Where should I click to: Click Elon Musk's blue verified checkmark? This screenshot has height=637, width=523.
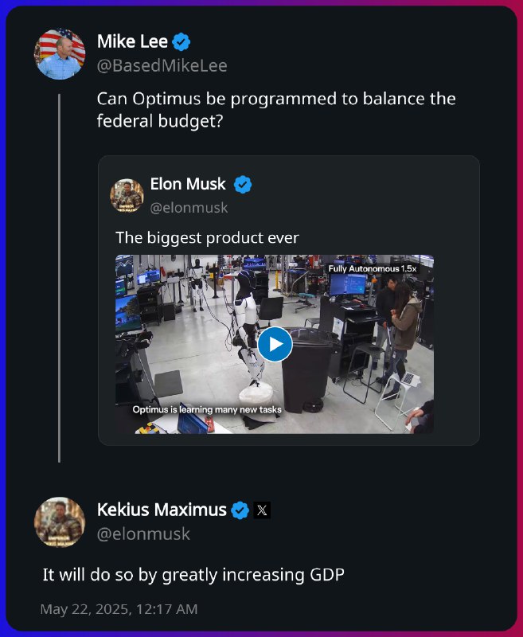click(x=243, y=185)
